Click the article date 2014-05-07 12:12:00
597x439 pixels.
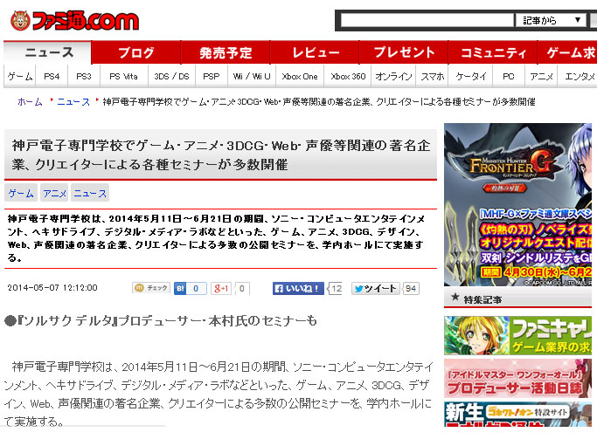[52, 288]
